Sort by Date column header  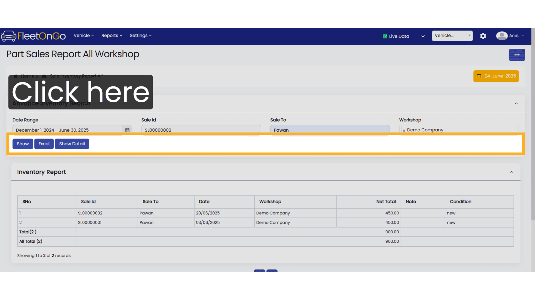click(224, 202)
